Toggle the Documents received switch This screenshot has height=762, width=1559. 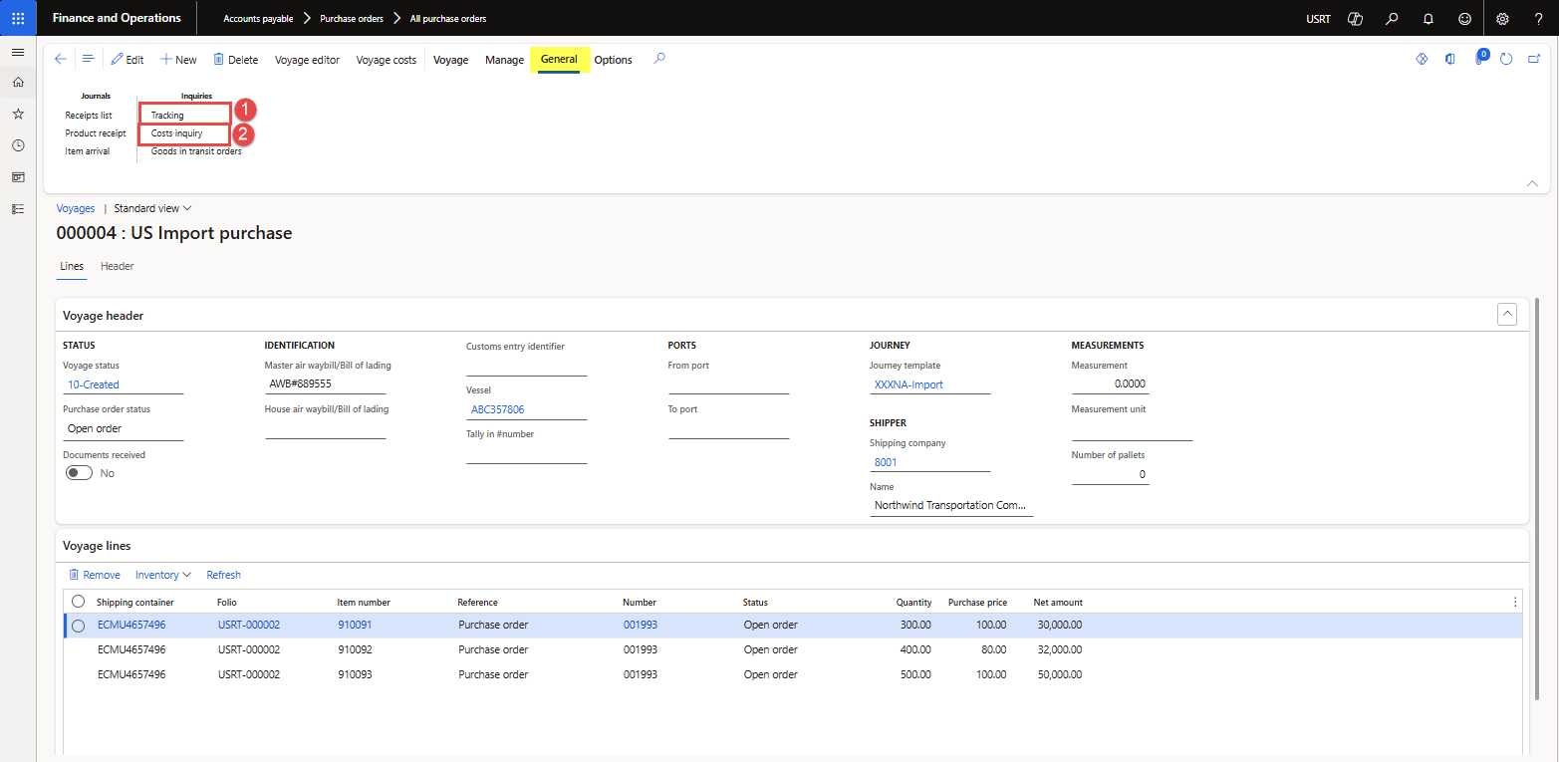click(x=79, y=473)
